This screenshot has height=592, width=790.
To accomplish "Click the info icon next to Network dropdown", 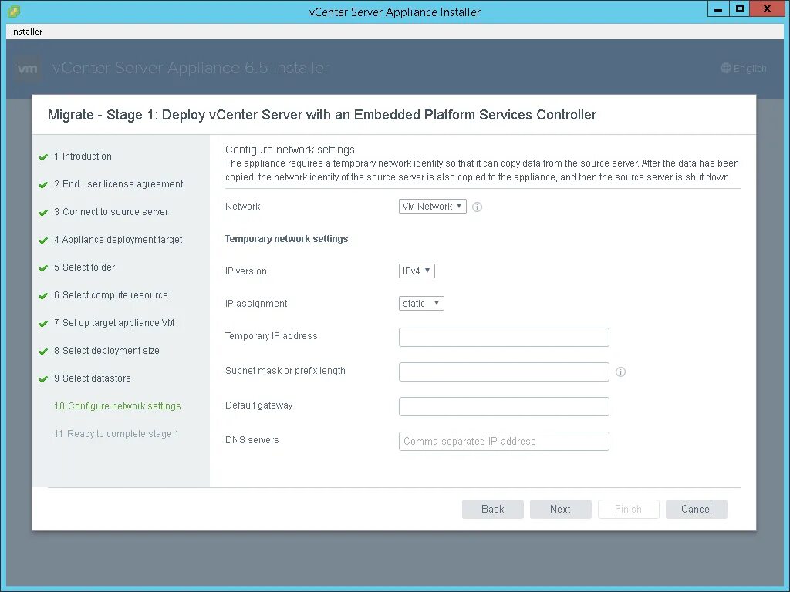I will 477,207.
